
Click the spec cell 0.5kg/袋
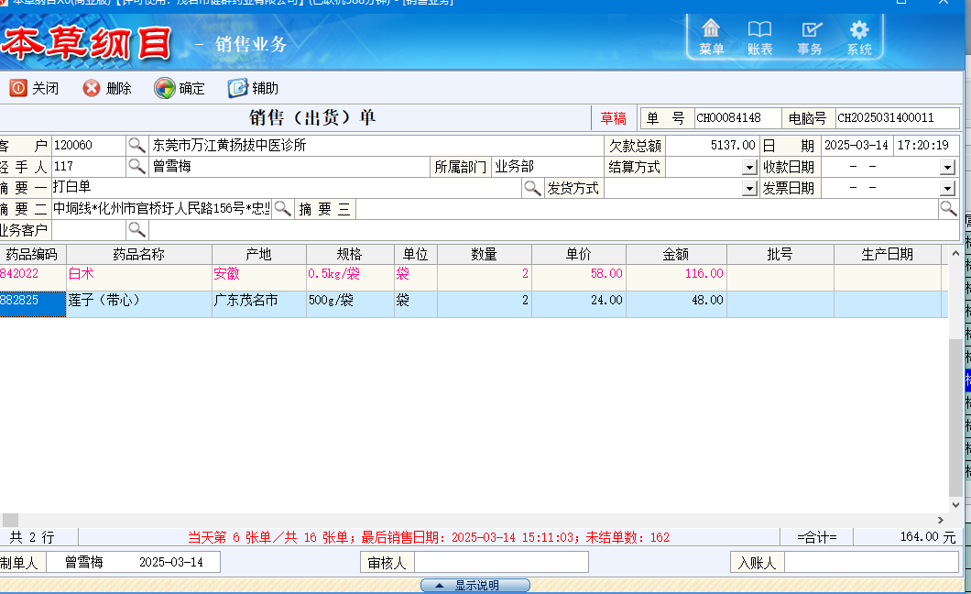(x=350, y=278)
